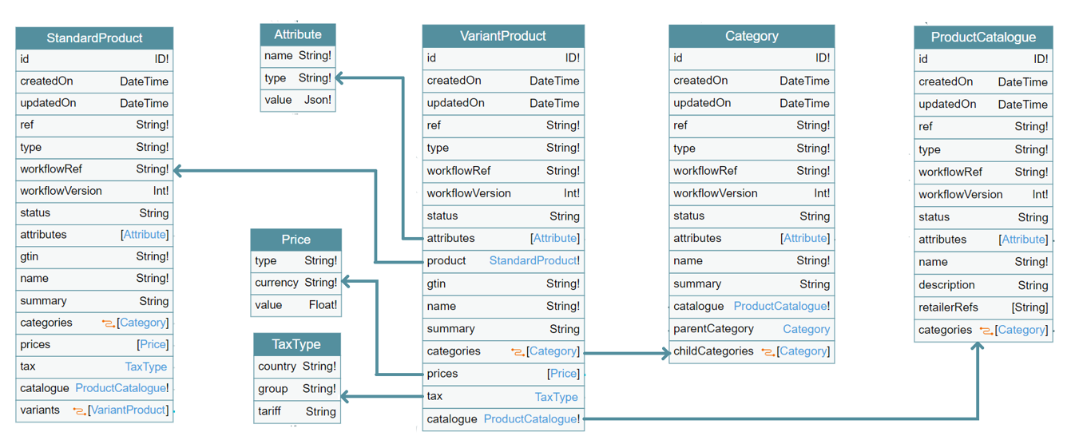Screen dimensions: 1079x448
Task: Follow the ProductCatalogue! link in Category table
Action: click(781, 307)
